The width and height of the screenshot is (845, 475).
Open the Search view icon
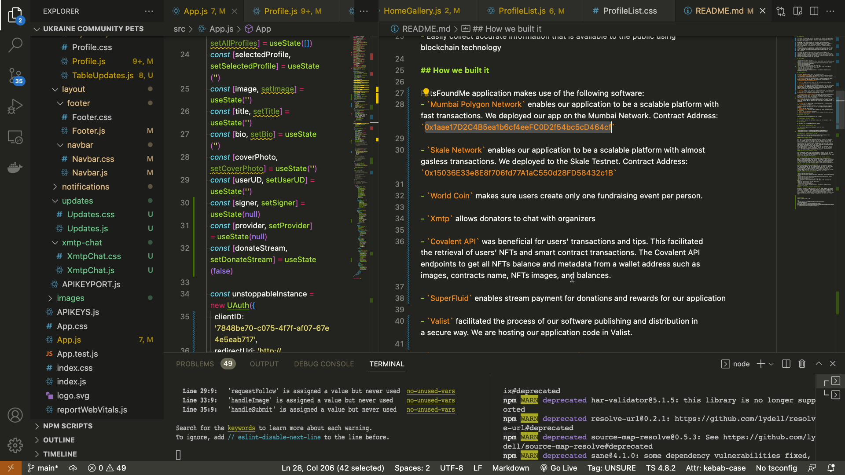15,45
